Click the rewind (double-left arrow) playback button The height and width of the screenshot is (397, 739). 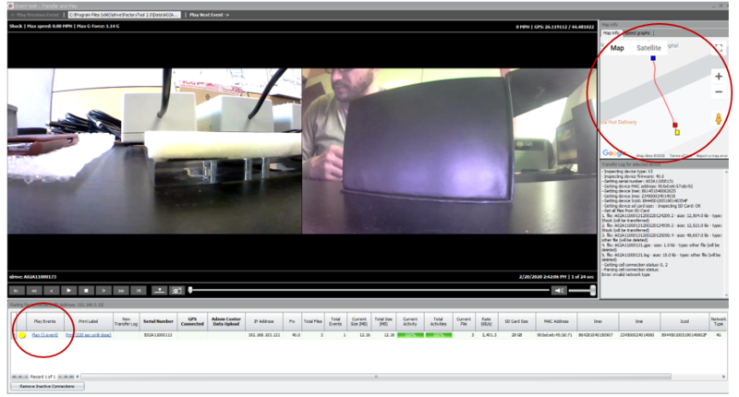(x=34, y=291)
